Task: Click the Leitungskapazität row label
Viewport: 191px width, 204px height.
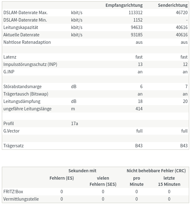Action: (x=21, y=27)
